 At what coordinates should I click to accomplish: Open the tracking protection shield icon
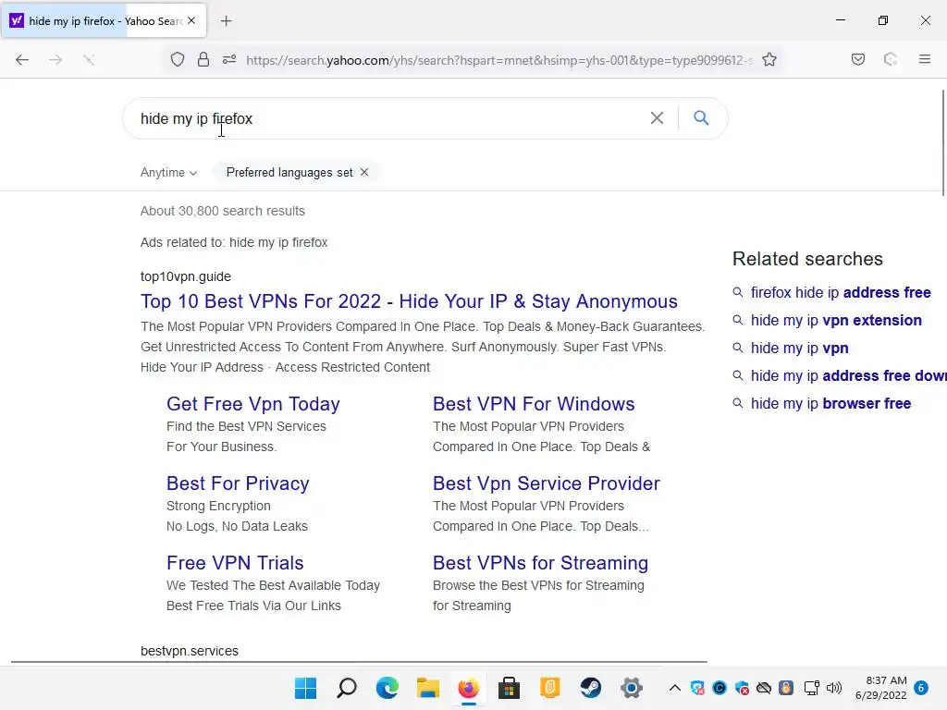[177, 60]
